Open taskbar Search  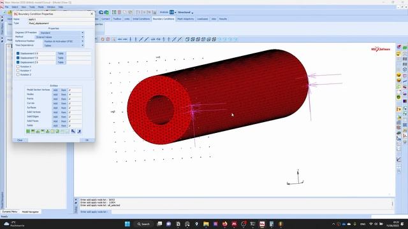tap(143, 224)
